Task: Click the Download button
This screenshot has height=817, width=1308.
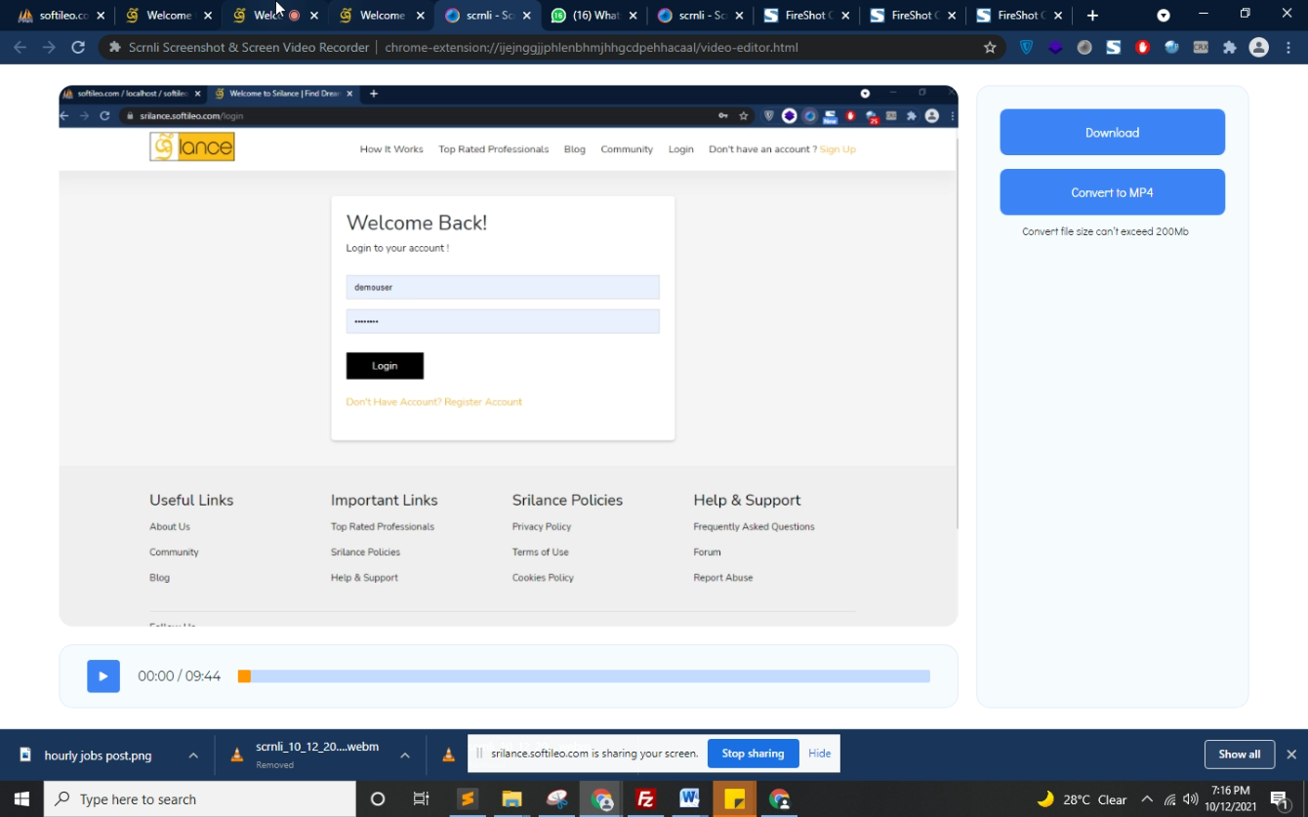Action: (x=1112, y=133)
